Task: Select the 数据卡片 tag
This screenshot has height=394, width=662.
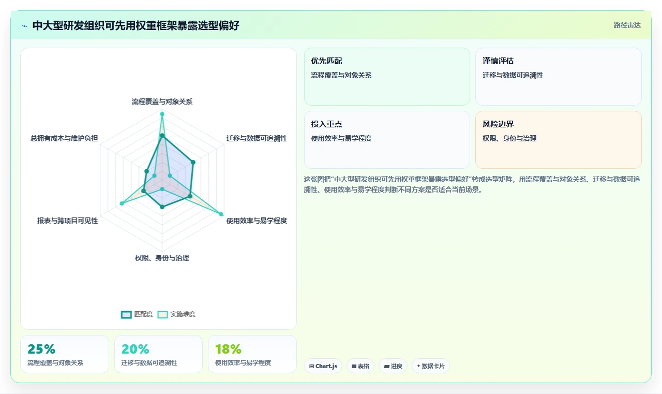Action: 431,366
